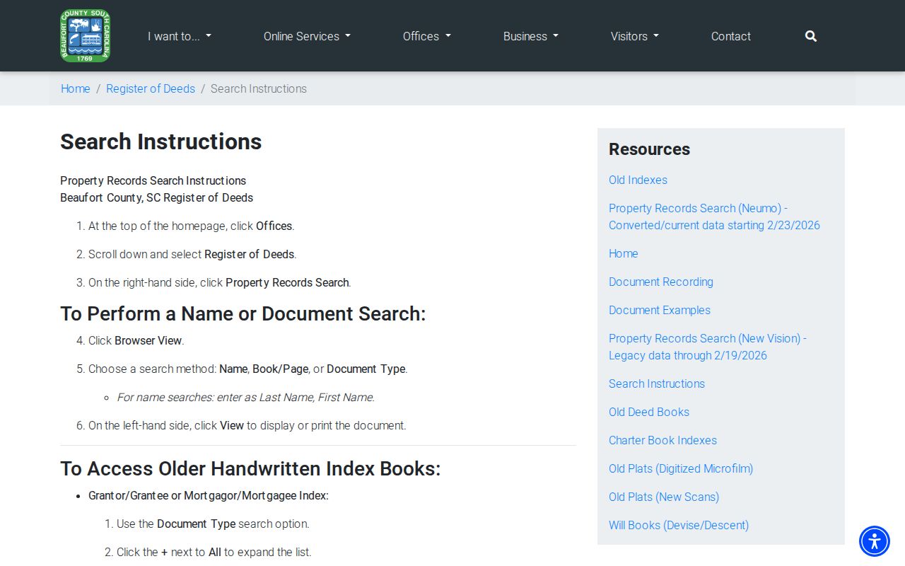Image resolution: width=905 pixels, height=566 pixels.
Task: Open the Document Examples link
Action: (x=660, y=310)
